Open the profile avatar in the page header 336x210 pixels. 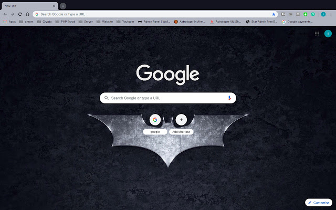pyautogui.click(x=328, y=34)
